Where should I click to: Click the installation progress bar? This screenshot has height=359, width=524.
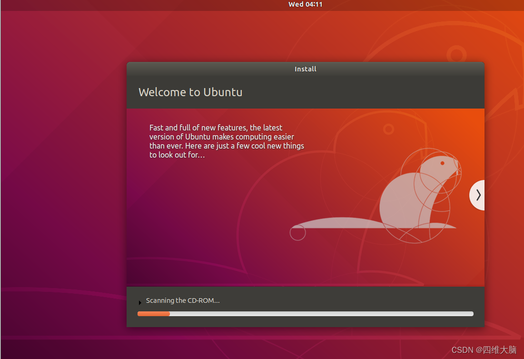pos(305,313)
